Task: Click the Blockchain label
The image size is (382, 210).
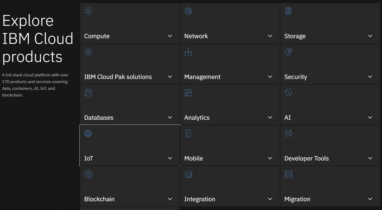Action: (x=99, y=199)
